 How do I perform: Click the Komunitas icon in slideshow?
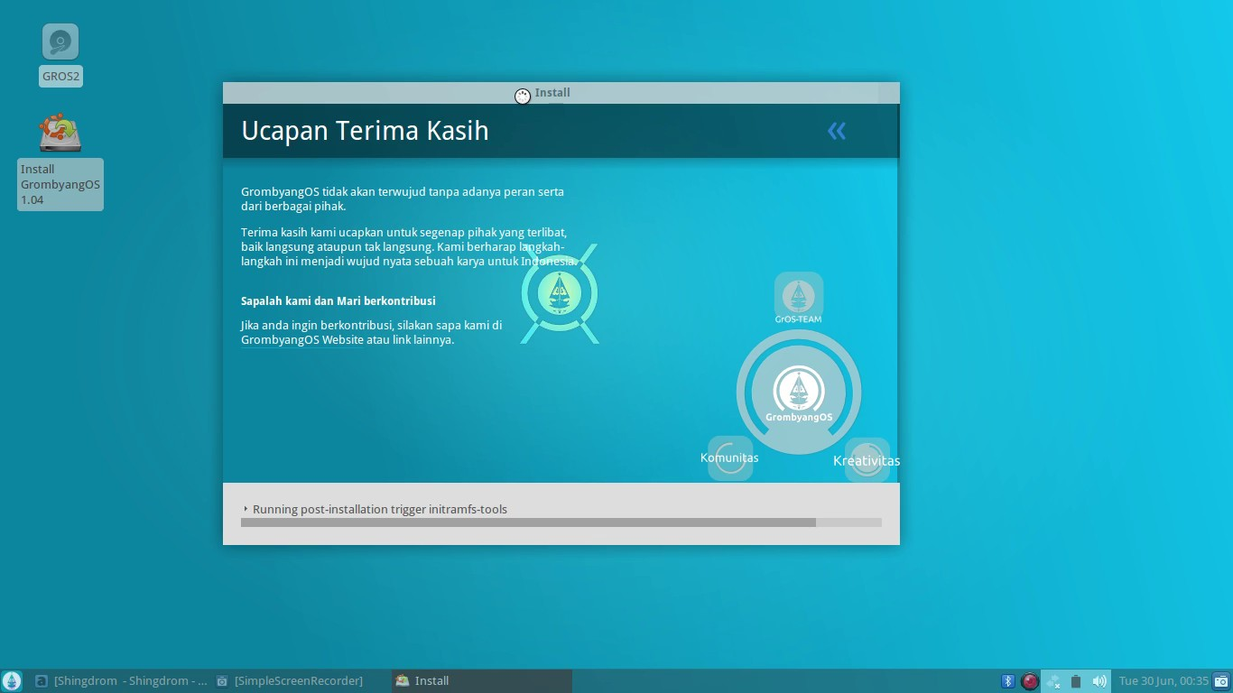pos(730,457)
